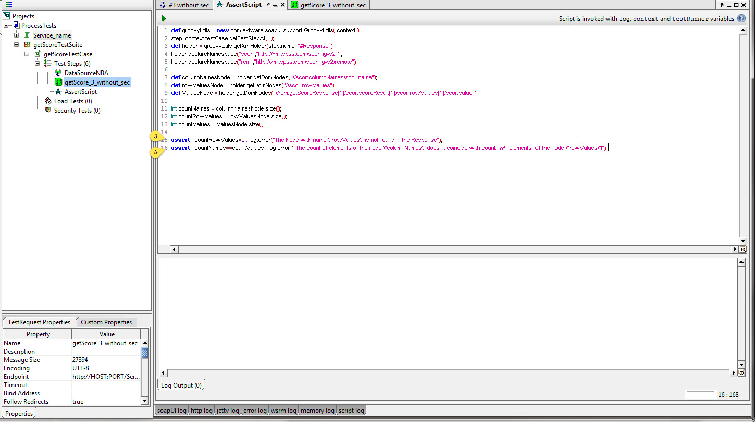The height and width of the screenshot is (422, 755).
Task: Click the Security Tests icon
Action: click(x=47, y=110)
